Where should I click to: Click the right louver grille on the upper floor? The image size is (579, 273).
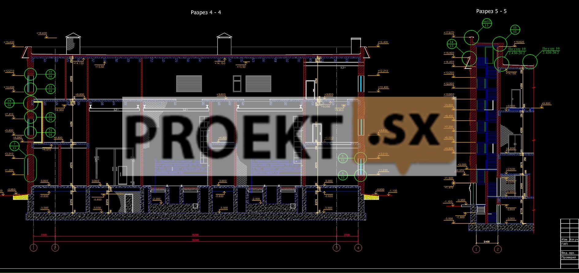pos(258,84)
